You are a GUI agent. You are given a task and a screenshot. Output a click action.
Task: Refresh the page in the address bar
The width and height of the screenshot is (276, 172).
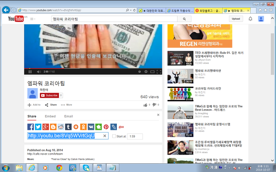[134, 10]
